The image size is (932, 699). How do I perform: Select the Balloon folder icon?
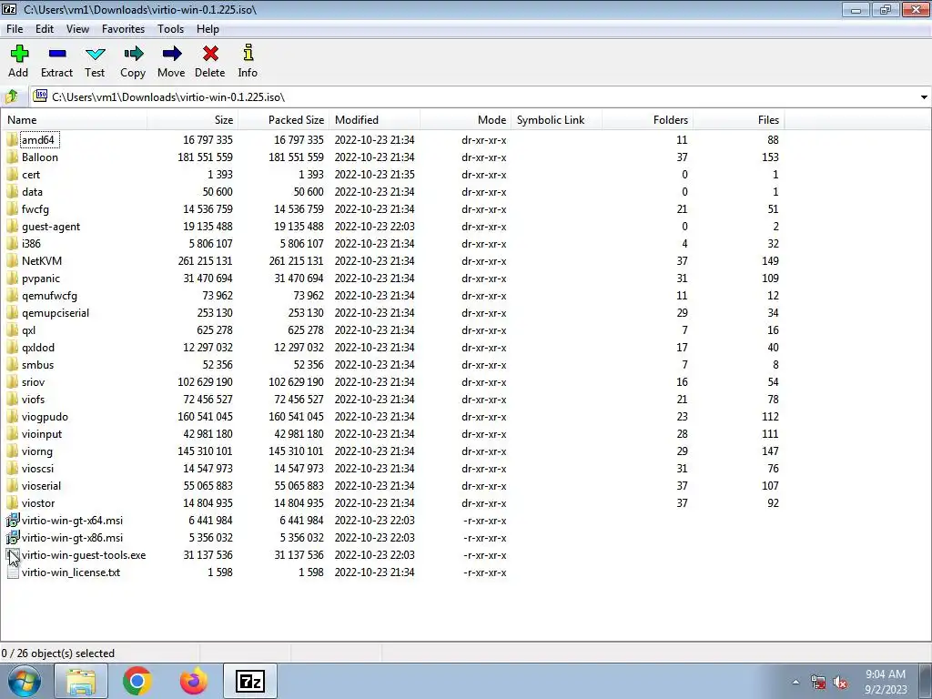12,157
